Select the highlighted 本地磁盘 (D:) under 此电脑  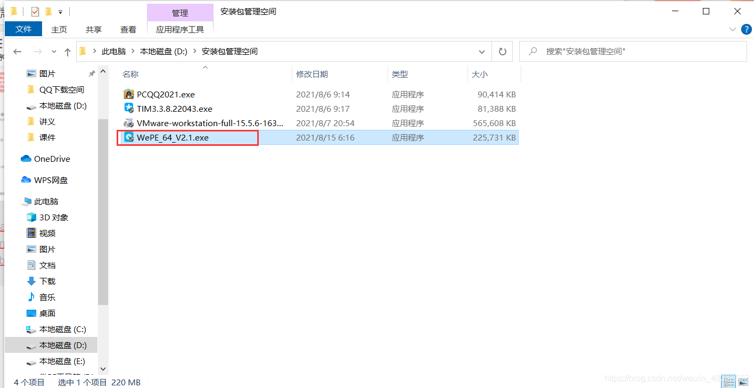tap(51, 345)
